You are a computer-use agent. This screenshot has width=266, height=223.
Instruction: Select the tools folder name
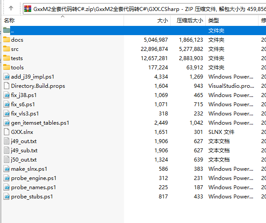tap(17, 68)
